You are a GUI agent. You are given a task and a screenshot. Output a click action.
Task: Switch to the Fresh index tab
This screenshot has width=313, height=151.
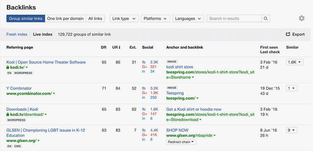[x=17, y=34]
